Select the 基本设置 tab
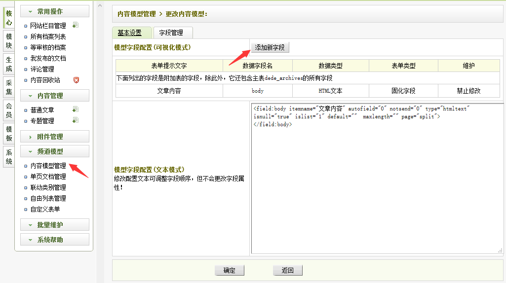The height and width of the screenshot is (283, 506). (130, 33)
